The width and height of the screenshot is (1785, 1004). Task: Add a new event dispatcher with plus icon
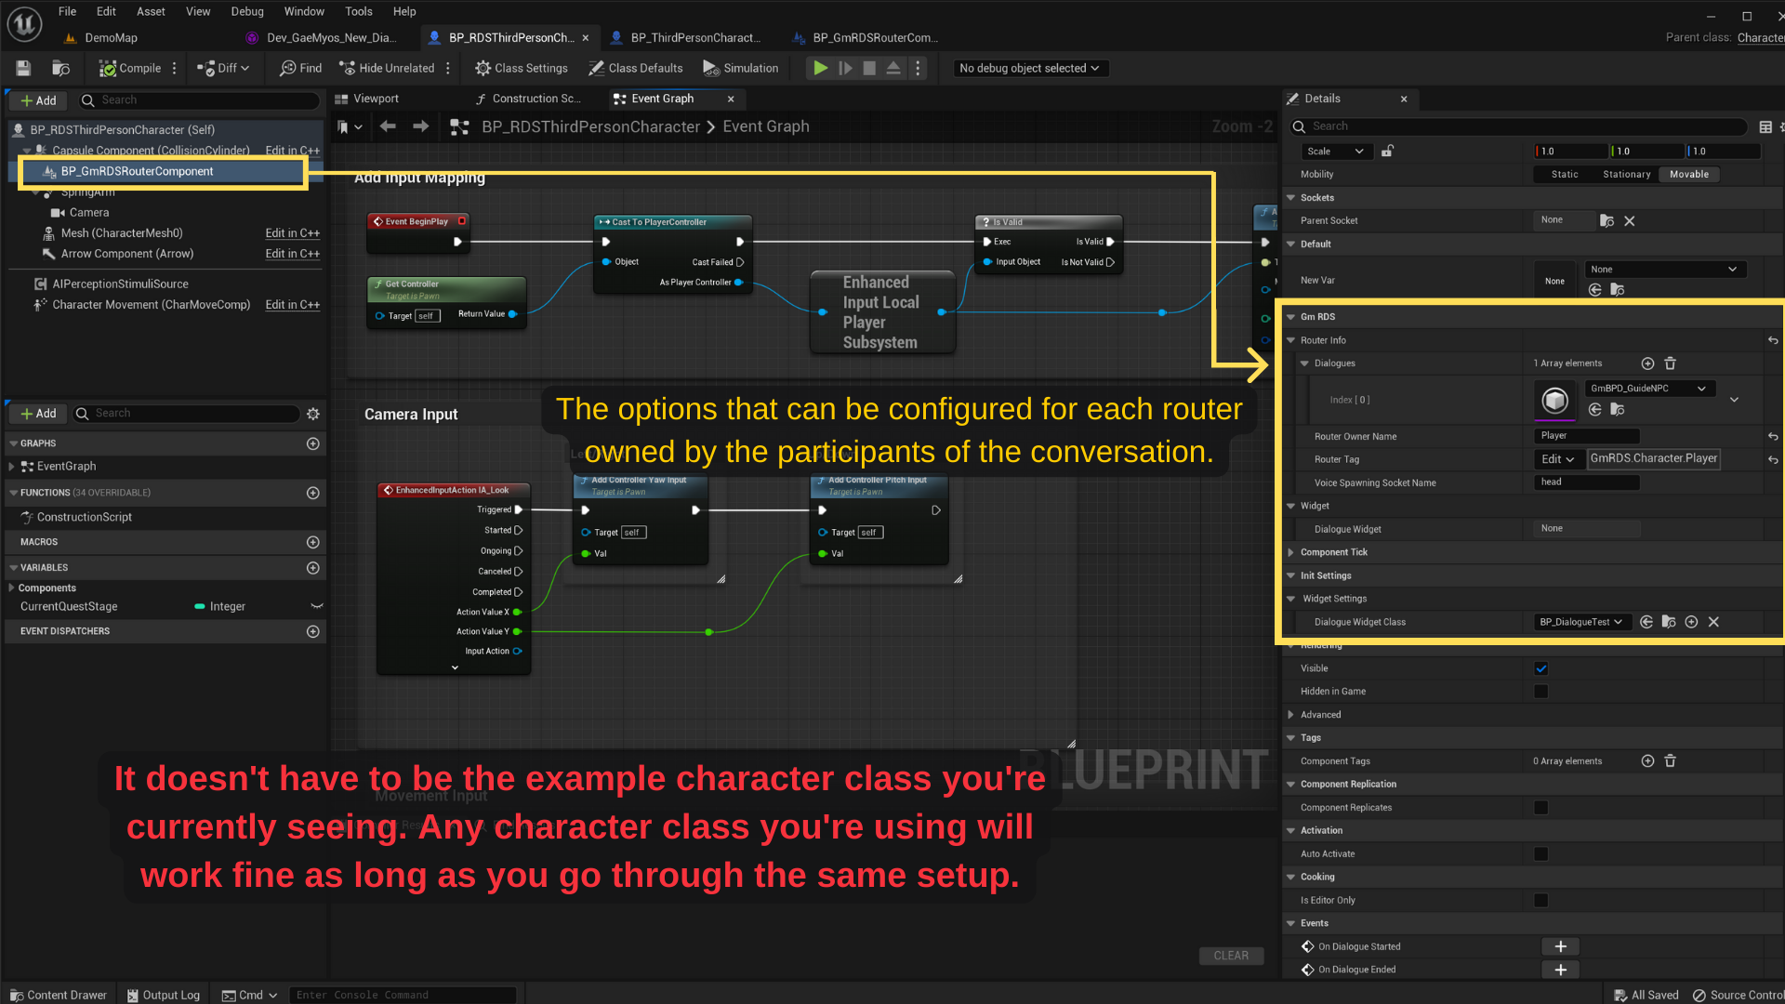313,631
